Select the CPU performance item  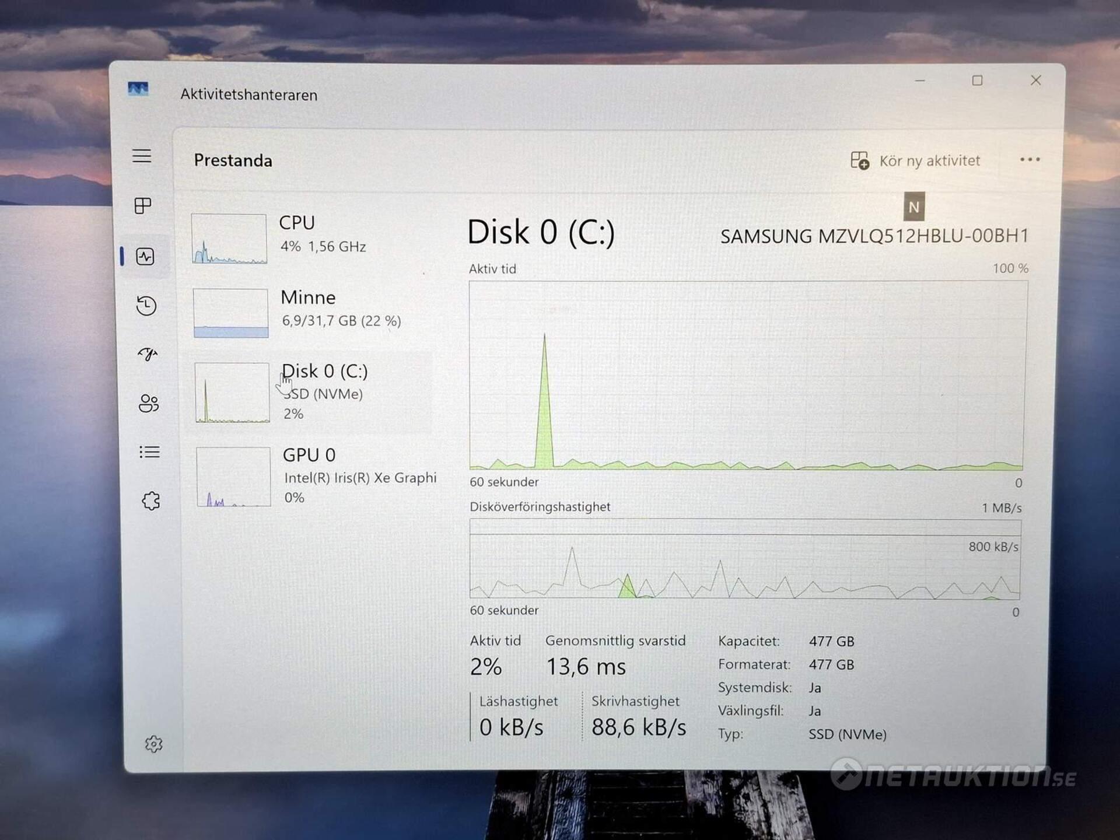tap(322, 234)
